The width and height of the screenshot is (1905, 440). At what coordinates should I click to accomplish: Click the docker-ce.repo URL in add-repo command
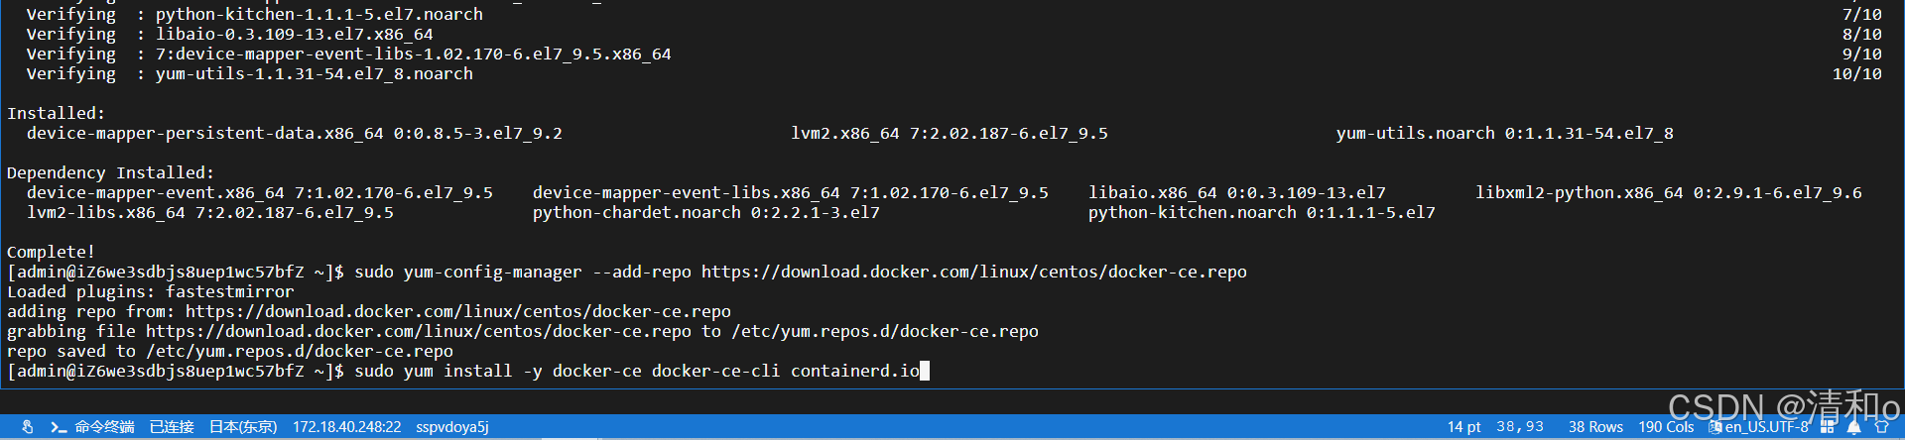(974, 272)
